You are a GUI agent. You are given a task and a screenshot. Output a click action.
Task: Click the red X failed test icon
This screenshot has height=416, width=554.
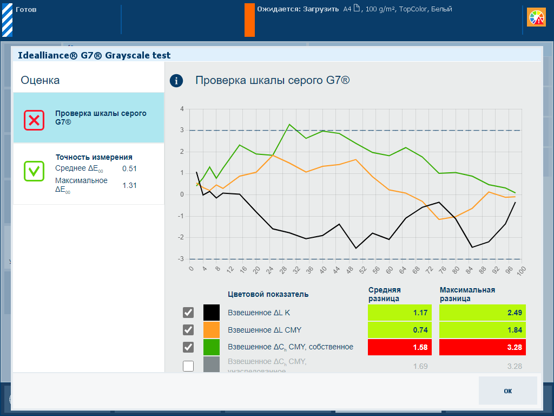34,120
